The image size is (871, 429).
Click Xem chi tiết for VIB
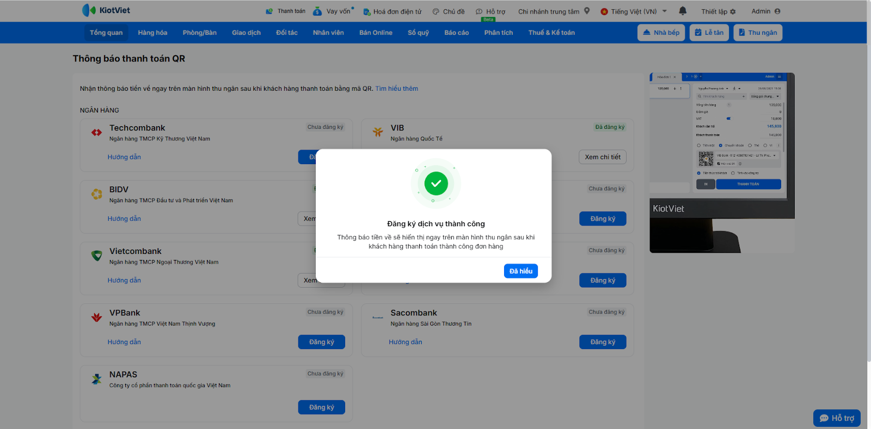pos(603,157)
